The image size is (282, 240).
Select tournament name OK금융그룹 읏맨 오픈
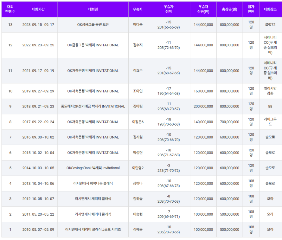(x=93, y=25)
